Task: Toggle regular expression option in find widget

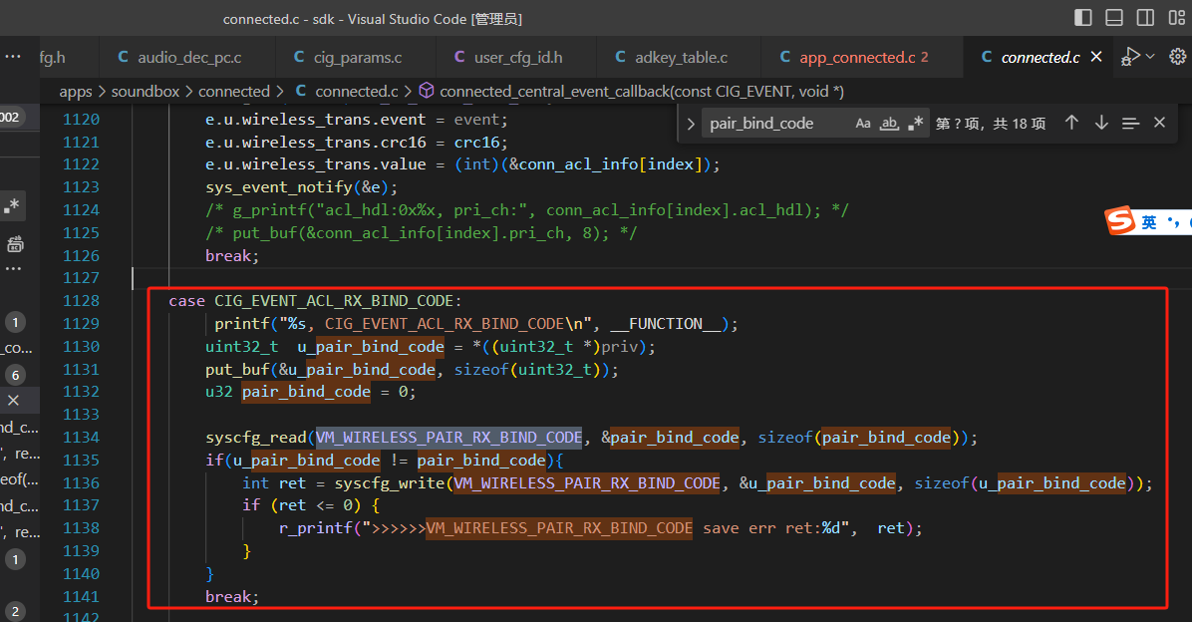Action: 916,124
